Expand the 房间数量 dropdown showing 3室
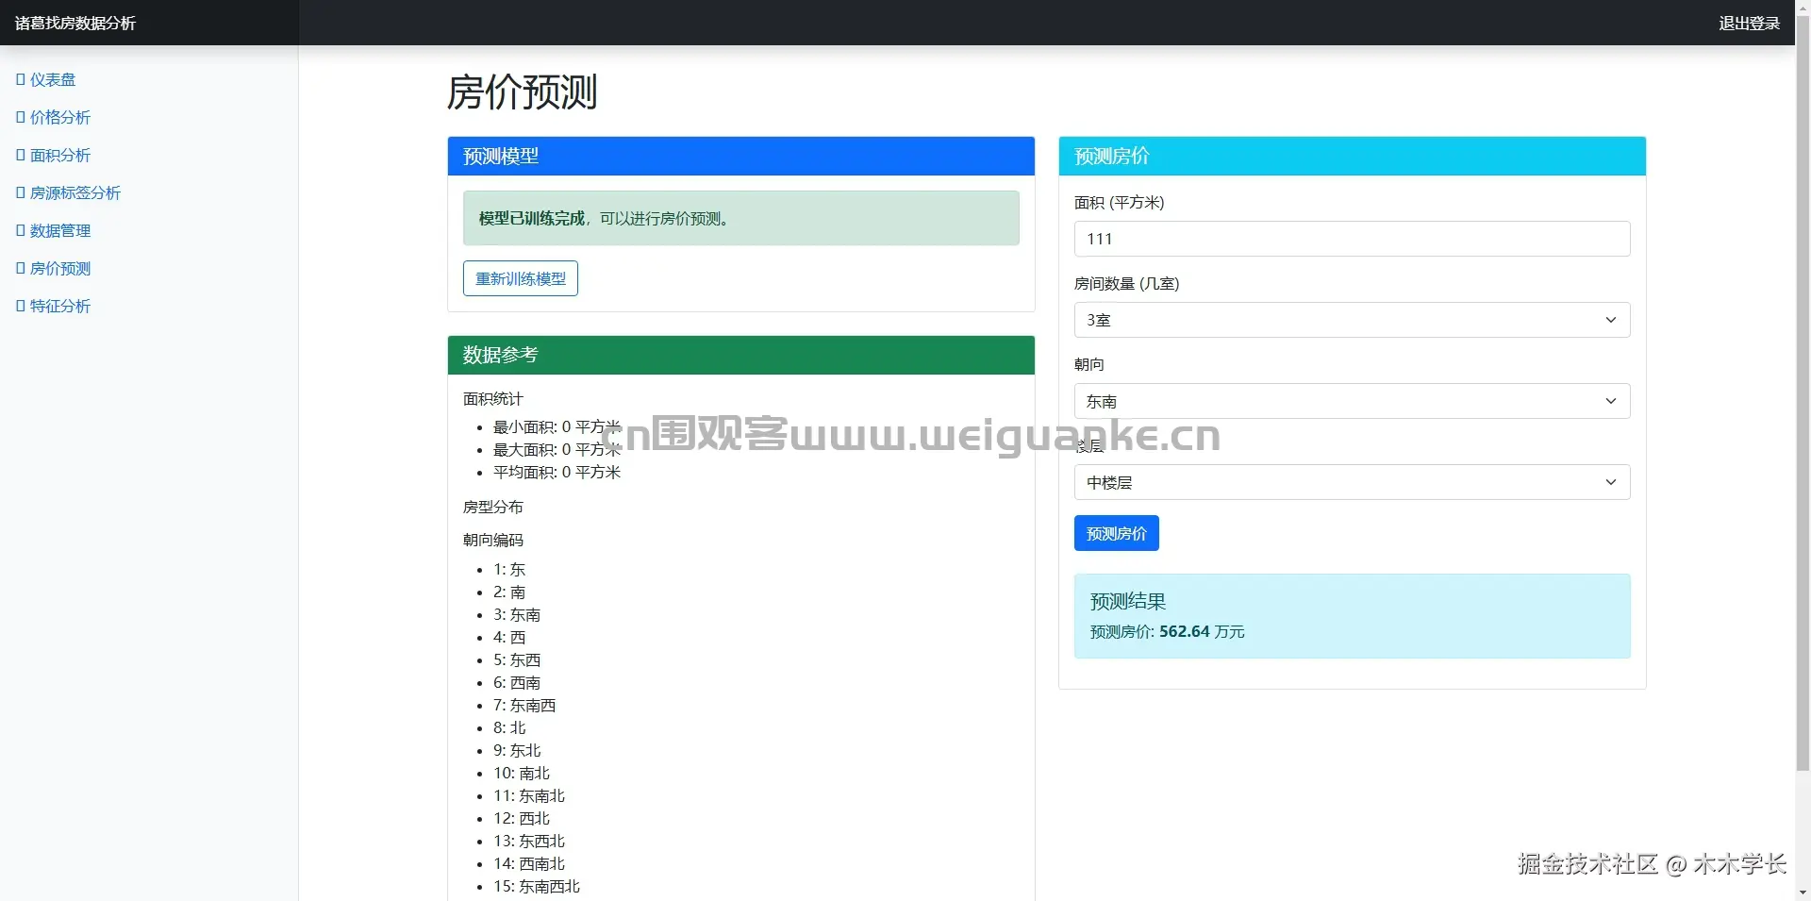1811x901 pixels. tap(1352, 320)
